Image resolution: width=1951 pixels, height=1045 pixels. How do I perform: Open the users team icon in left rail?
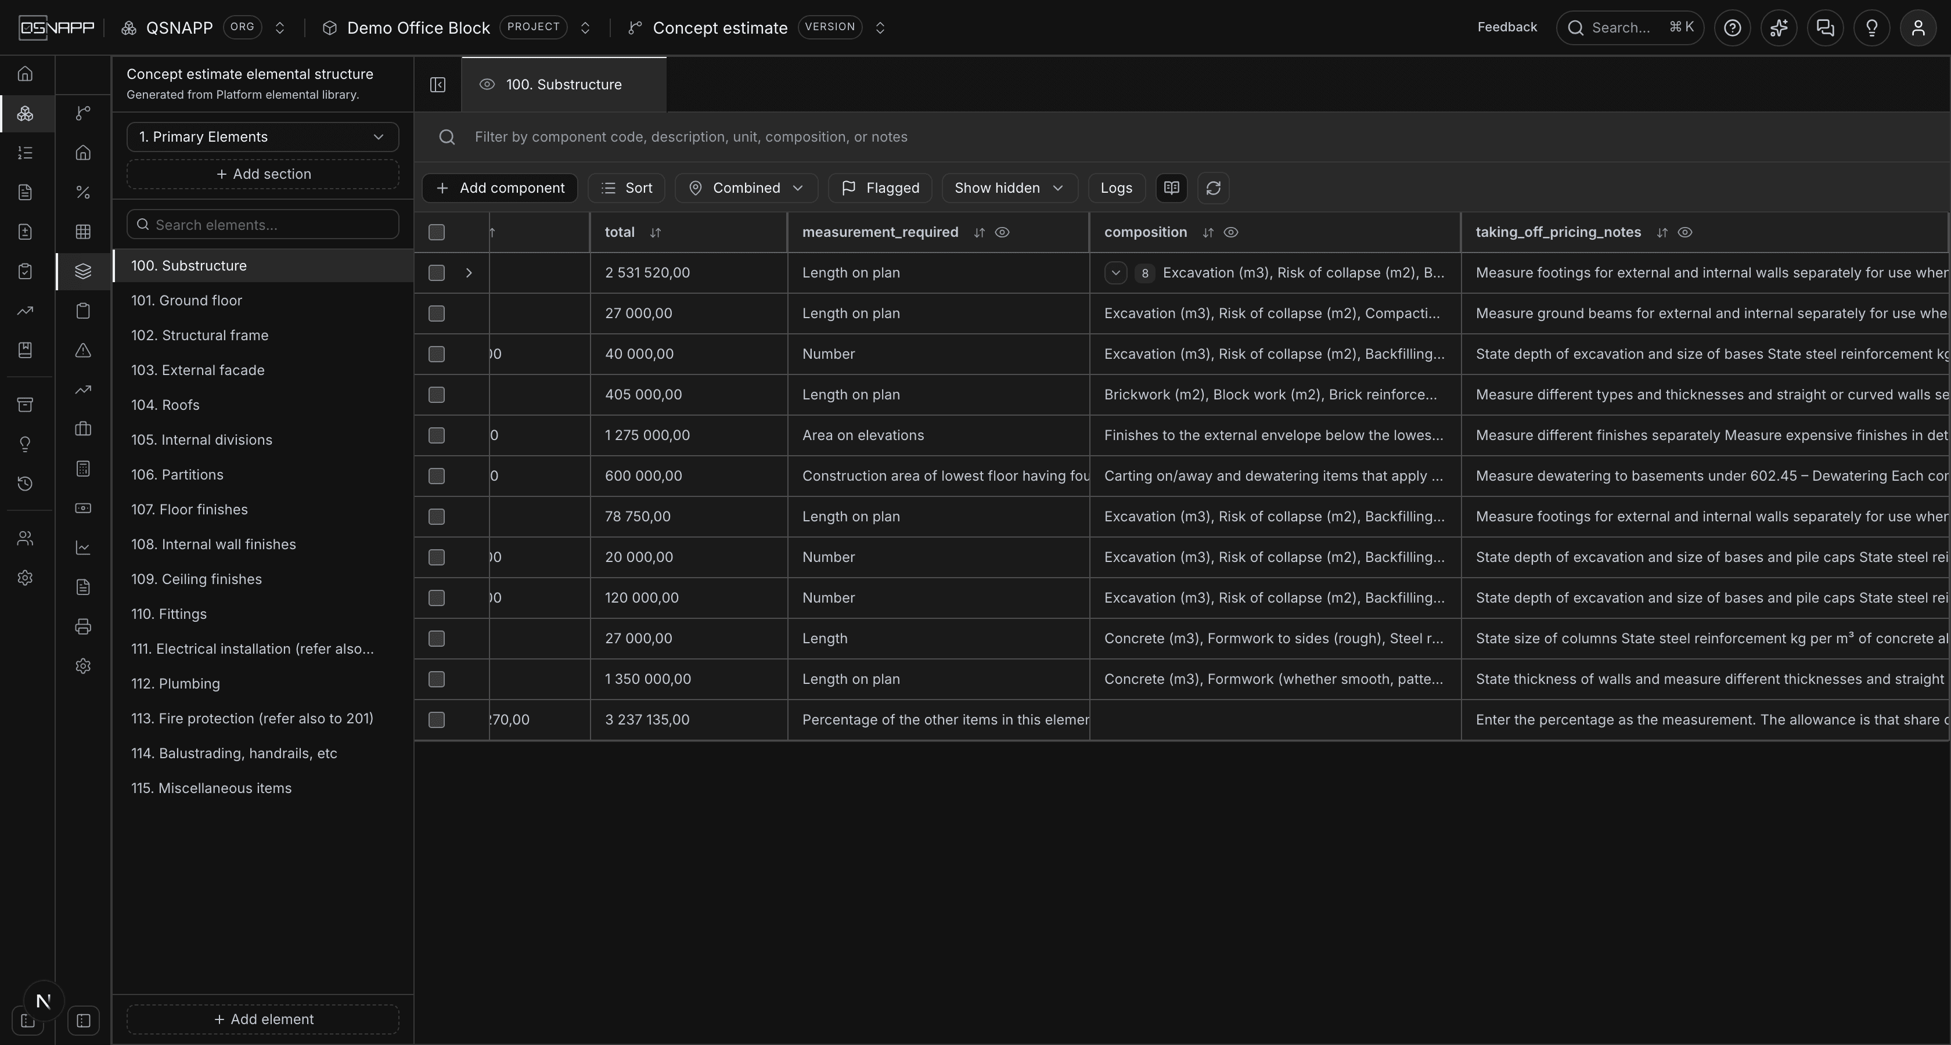25,538
